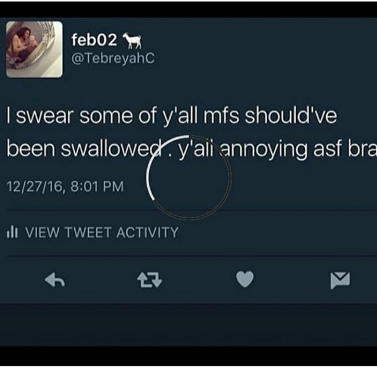
Task: Click the circular loading spinner
Action: click(x=189, y=177)
